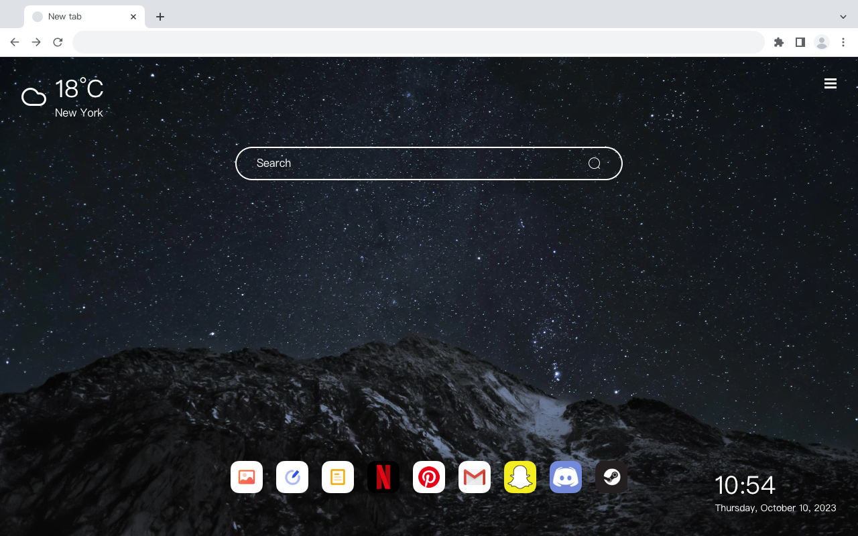Click the 18°C temperature reading

tap(79, 89)
